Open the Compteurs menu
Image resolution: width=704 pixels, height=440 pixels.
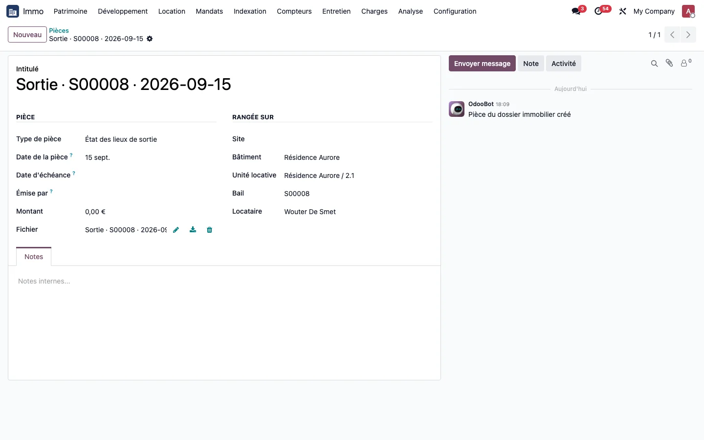294,11
